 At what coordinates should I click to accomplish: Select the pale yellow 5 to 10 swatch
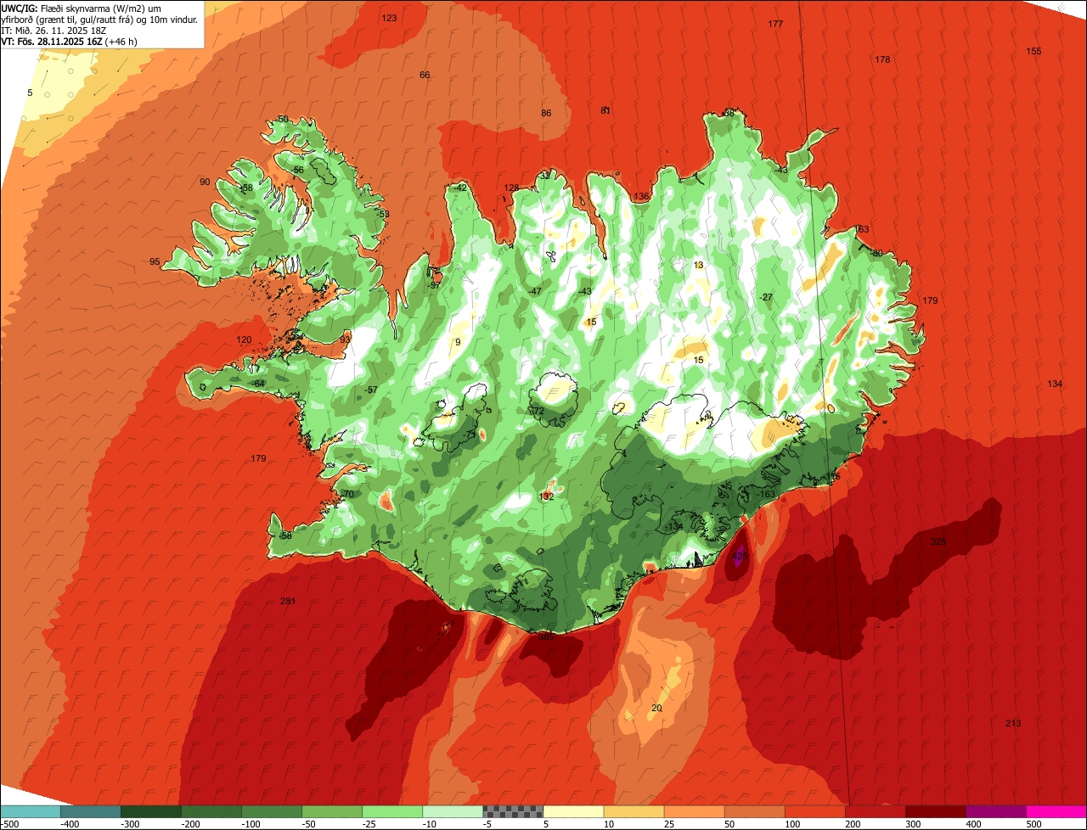tap(572, 810)
